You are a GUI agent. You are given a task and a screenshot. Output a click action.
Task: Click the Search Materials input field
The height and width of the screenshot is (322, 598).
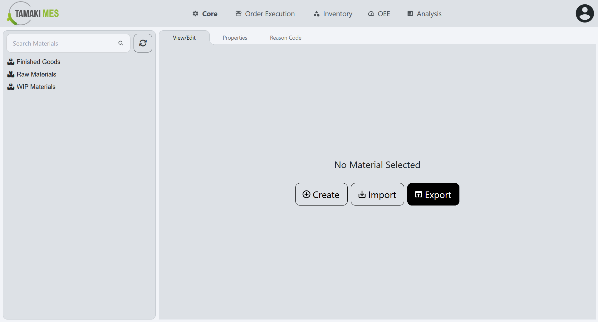pos(62,43)
